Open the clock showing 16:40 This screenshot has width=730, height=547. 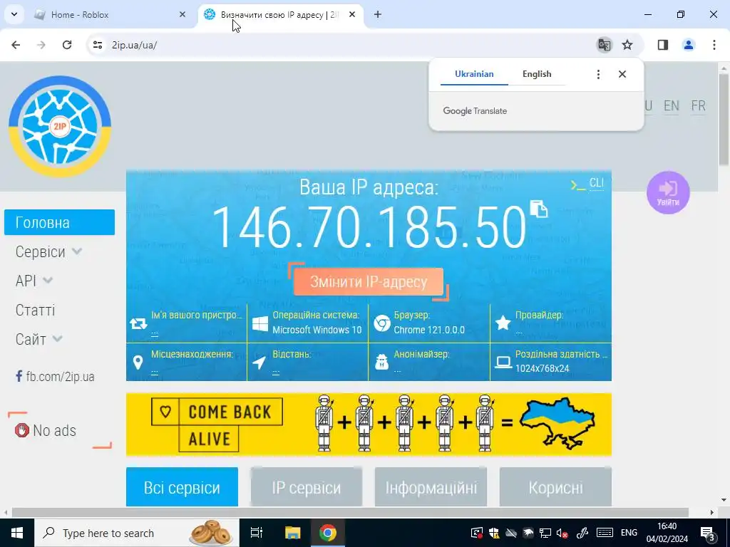tap(667, 533)
